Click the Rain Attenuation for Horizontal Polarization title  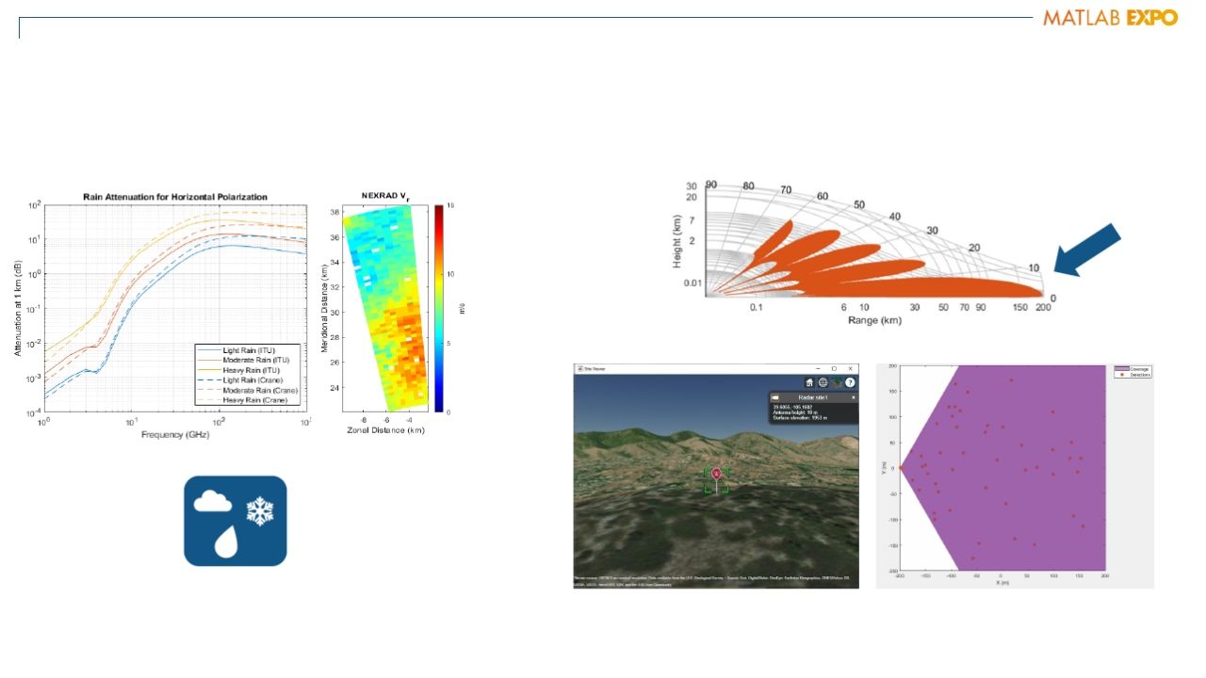click(176, 197)
